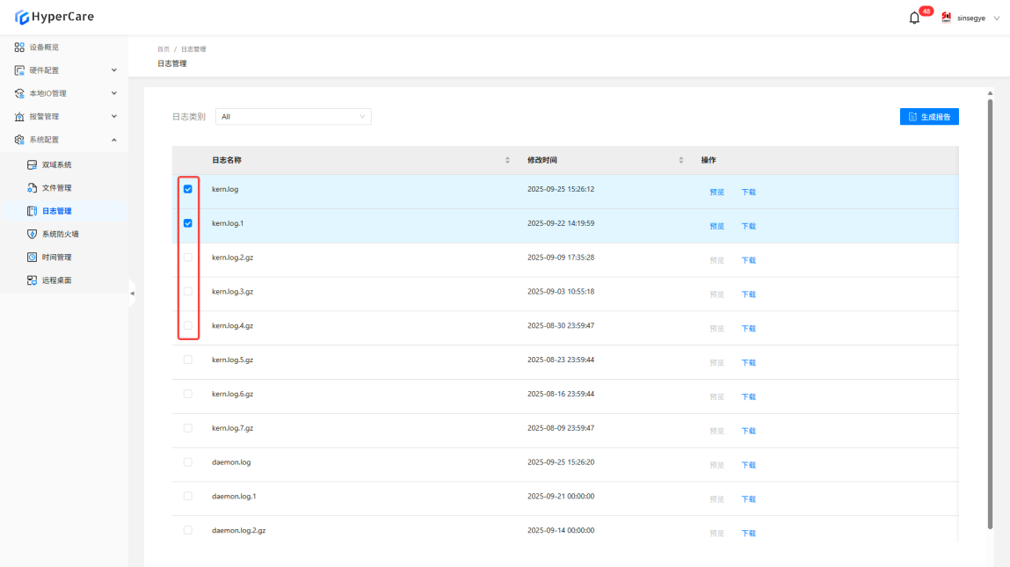Go to 首页 in the breadcrumb
The height and width of the screenshot is (567, 1010).
click(x=163, y=49)
